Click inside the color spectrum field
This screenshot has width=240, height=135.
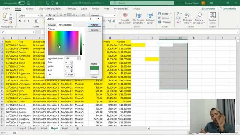pyautogui.click(x=63, y=43)
